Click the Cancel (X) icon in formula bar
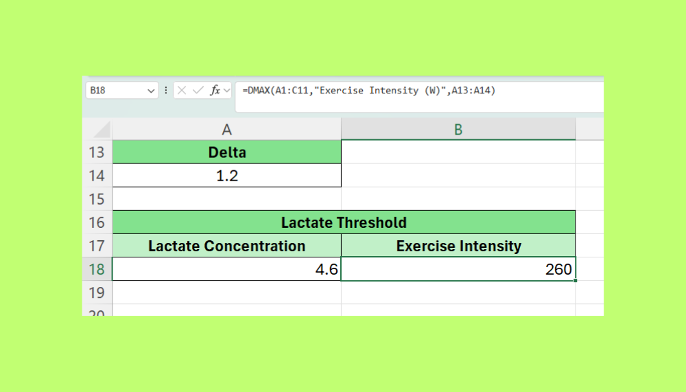 point(182,91)
